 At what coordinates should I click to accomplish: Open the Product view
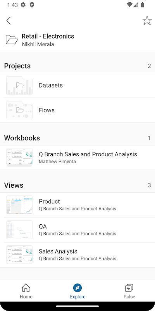tap(77, 205)
